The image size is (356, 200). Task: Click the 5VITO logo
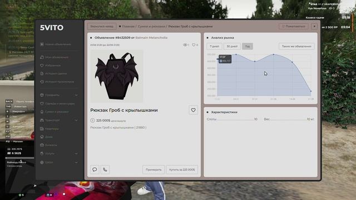[52, 28]
